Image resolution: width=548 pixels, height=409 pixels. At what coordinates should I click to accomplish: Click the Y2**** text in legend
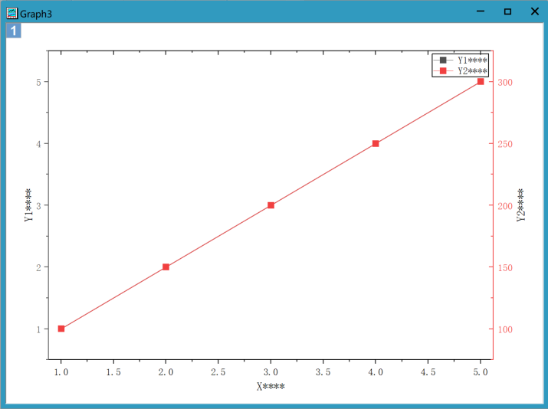pyautogui.click(x=472, y=70)
